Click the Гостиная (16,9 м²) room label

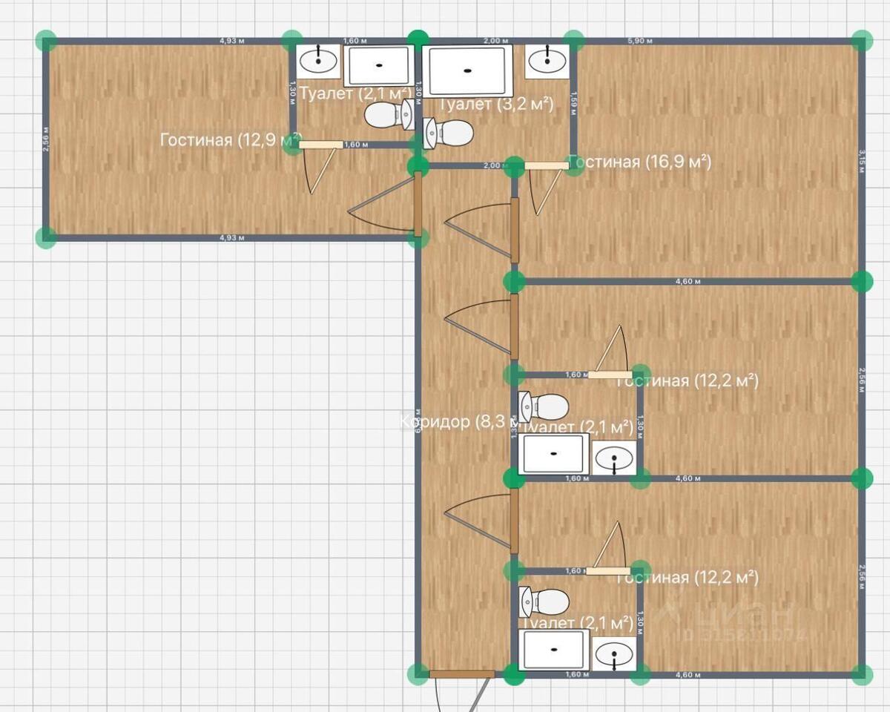641,162
